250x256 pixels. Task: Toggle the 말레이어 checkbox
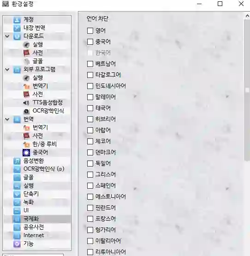(90, 97)
